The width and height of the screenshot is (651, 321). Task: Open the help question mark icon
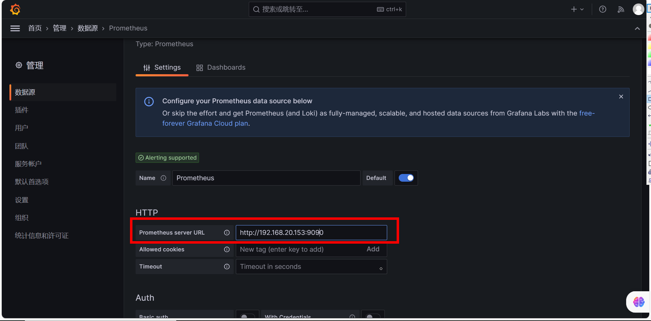pos(603,9)
